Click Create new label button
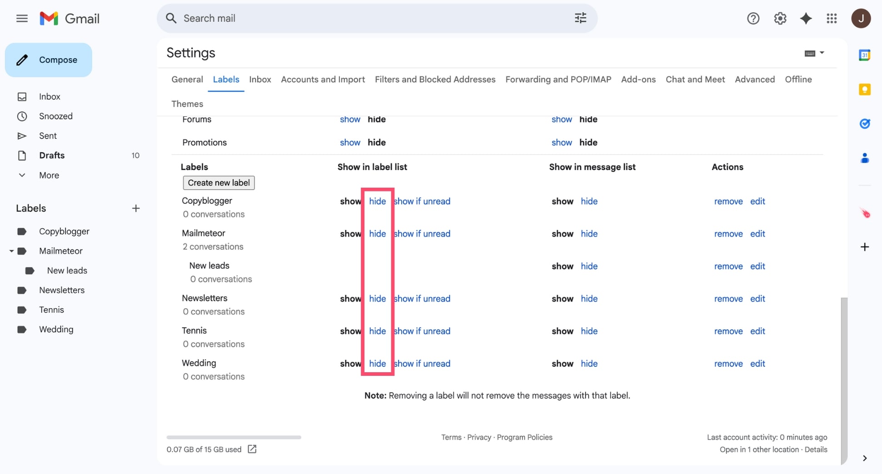The height and width of the screenshot is (474, 882). point(219,183)
